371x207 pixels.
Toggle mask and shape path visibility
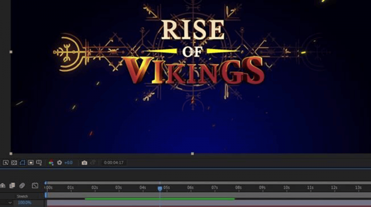tap(22, 163)
